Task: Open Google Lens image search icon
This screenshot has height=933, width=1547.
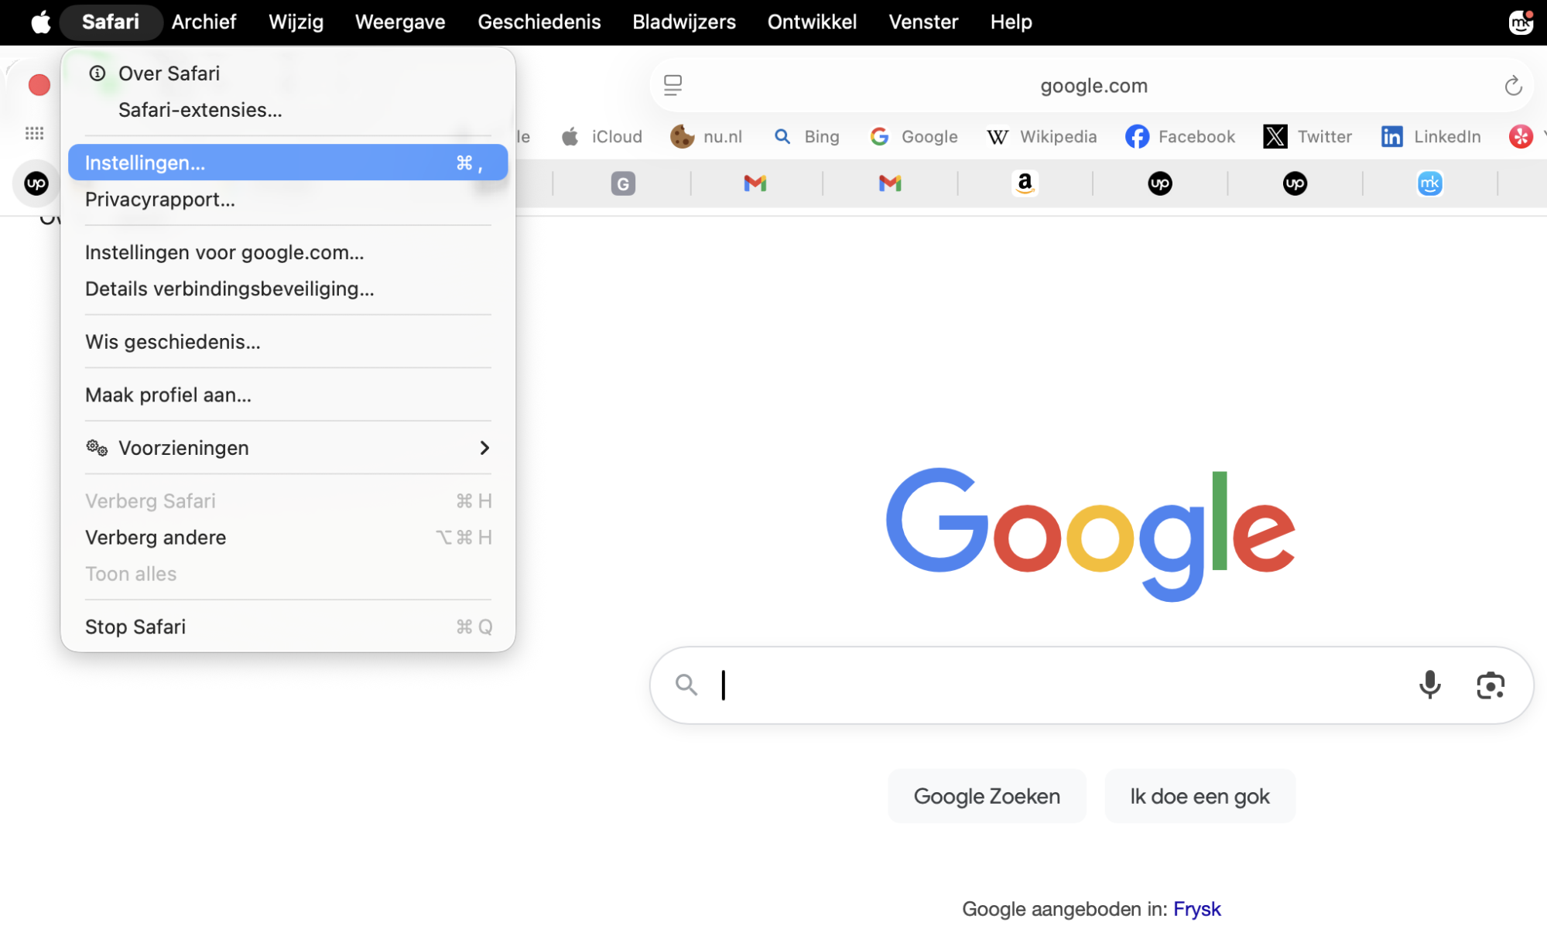Action: coord(1490,685)
